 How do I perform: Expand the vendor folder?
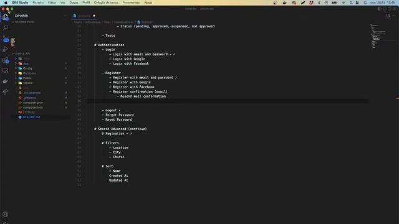(16, 83)
